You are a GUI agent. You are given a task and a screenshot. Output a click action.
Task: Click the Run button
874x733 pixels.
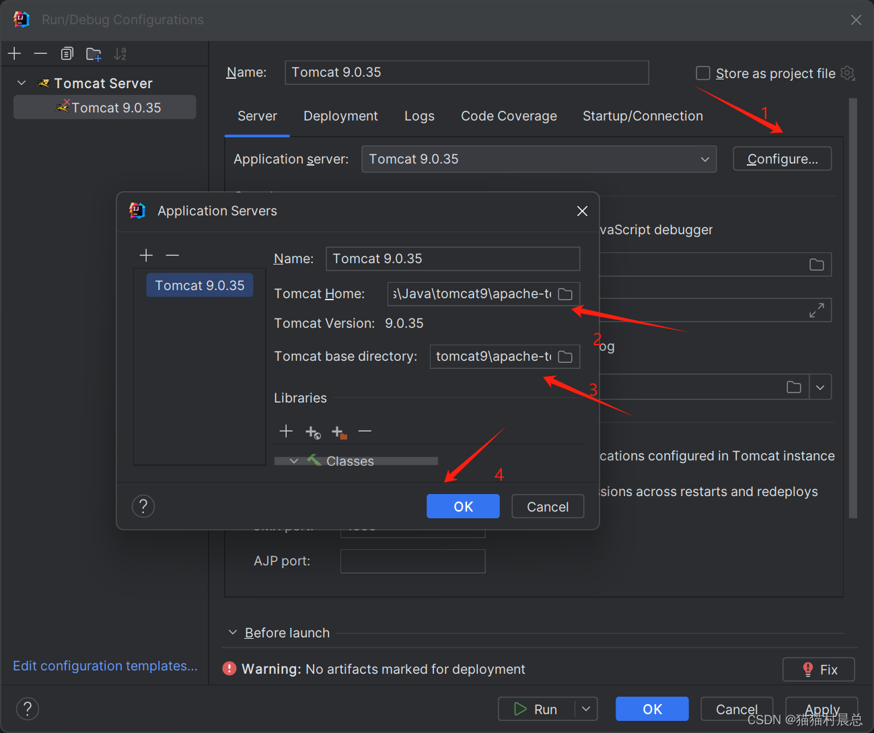tap(536, 709)
